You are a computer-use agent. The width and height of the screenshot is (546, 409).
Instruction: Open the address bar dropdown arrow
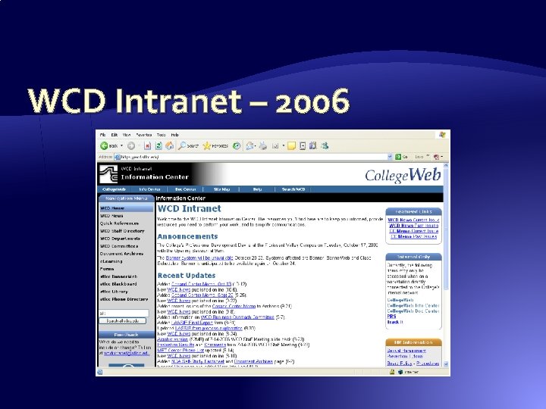(x=390, y=157)
